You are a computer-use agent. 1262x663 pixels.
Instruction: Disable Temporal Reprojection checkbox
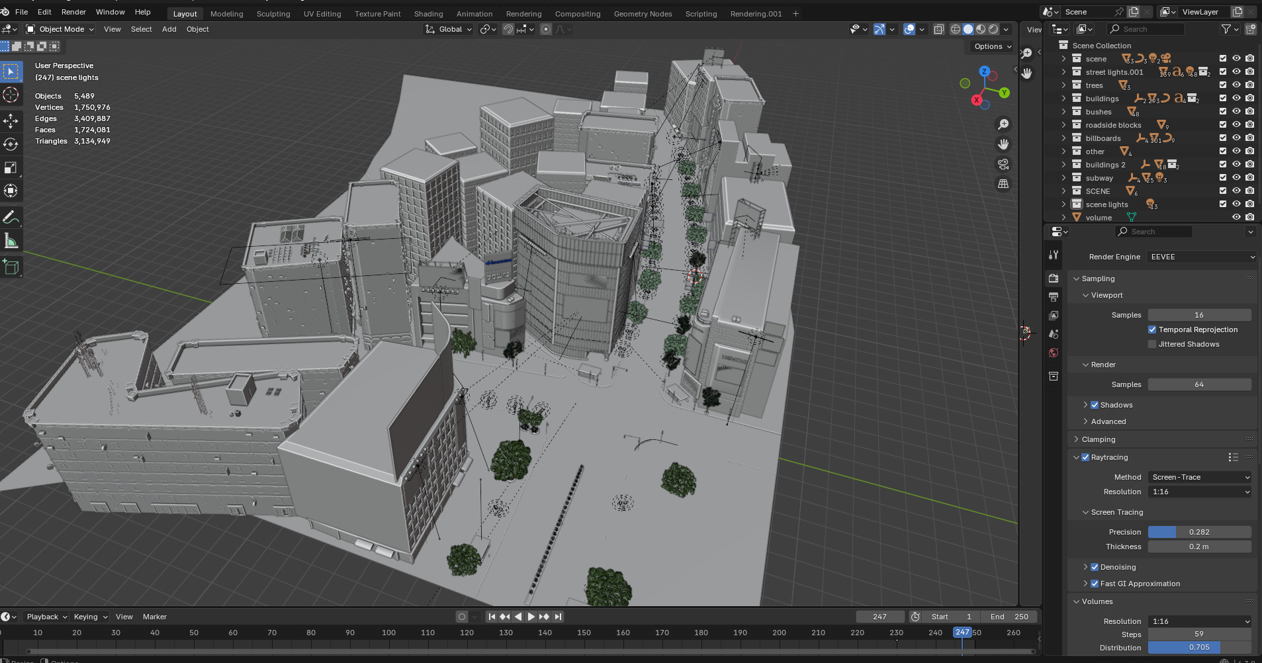coord(1152,330)
